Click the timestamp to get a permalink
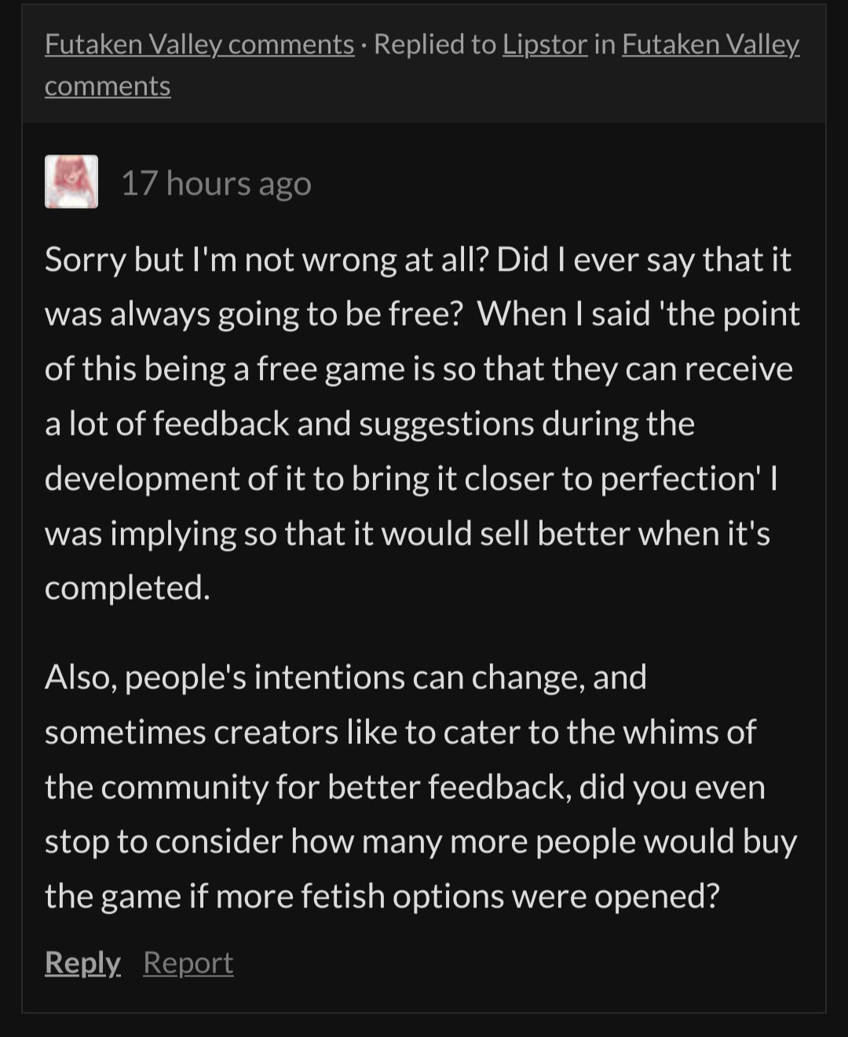The width and height of the screenshot is (848, 1037). click(x=217, y=184)
